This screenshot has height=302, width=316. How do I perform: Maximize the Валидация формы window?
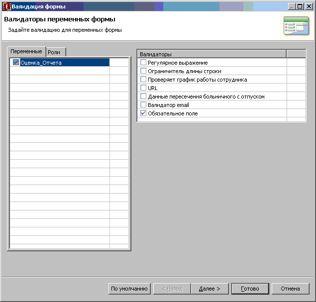coord(300,6)
